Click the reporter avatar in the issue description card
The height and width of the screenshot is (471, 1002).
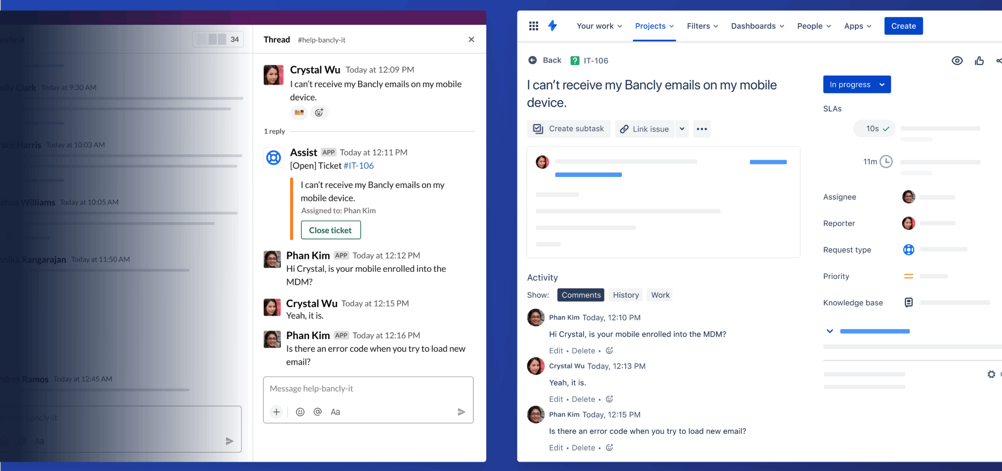(542, 162)
